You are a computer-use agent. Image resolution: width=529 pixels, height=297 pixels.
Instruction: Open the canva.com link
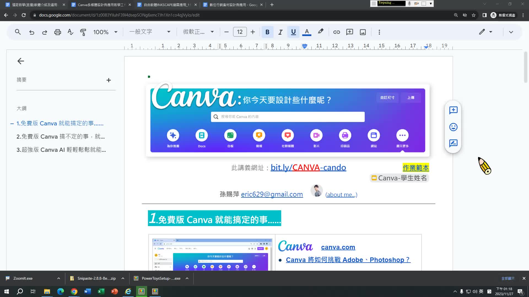[x=338, y=247]
